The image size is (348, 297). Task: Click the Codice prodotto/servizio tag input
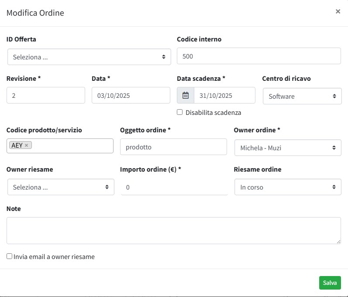point(72,146)
